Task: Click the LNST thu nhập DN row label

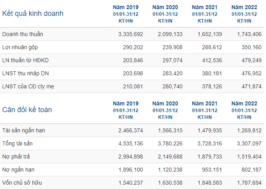Action: (25, 73)
